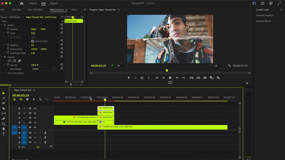Select the Razor tool in the toolbar
The height and width of the screenshot is (160, 285).
[x=4, y=108]
